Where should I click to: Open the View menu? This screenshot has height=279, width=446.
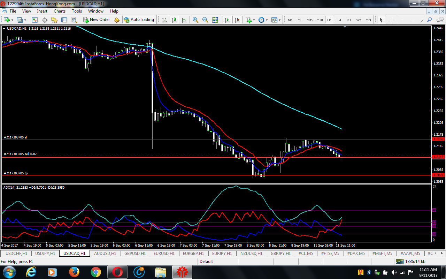[26, 11]
